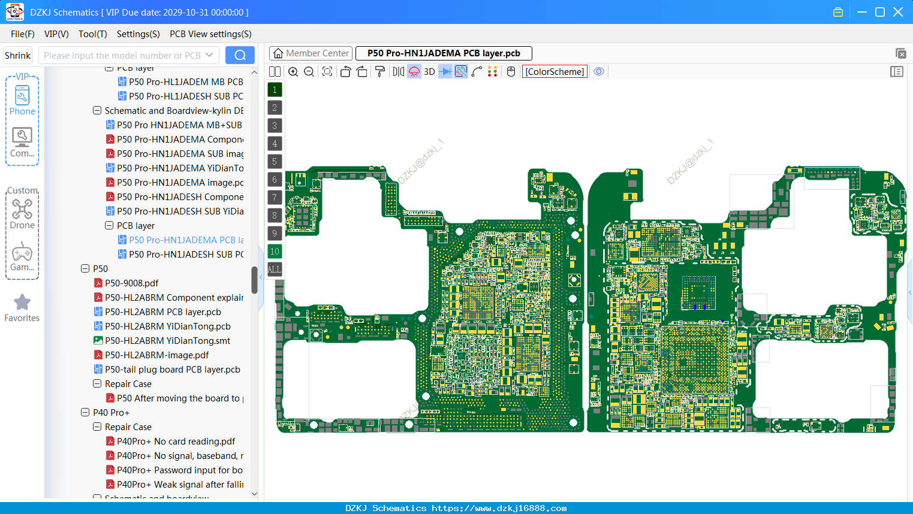Viewport: 913px width, 514px height.
Task: Open the dzkj16888.com website link
Action: pyautogui.click(x=499, y=508)
